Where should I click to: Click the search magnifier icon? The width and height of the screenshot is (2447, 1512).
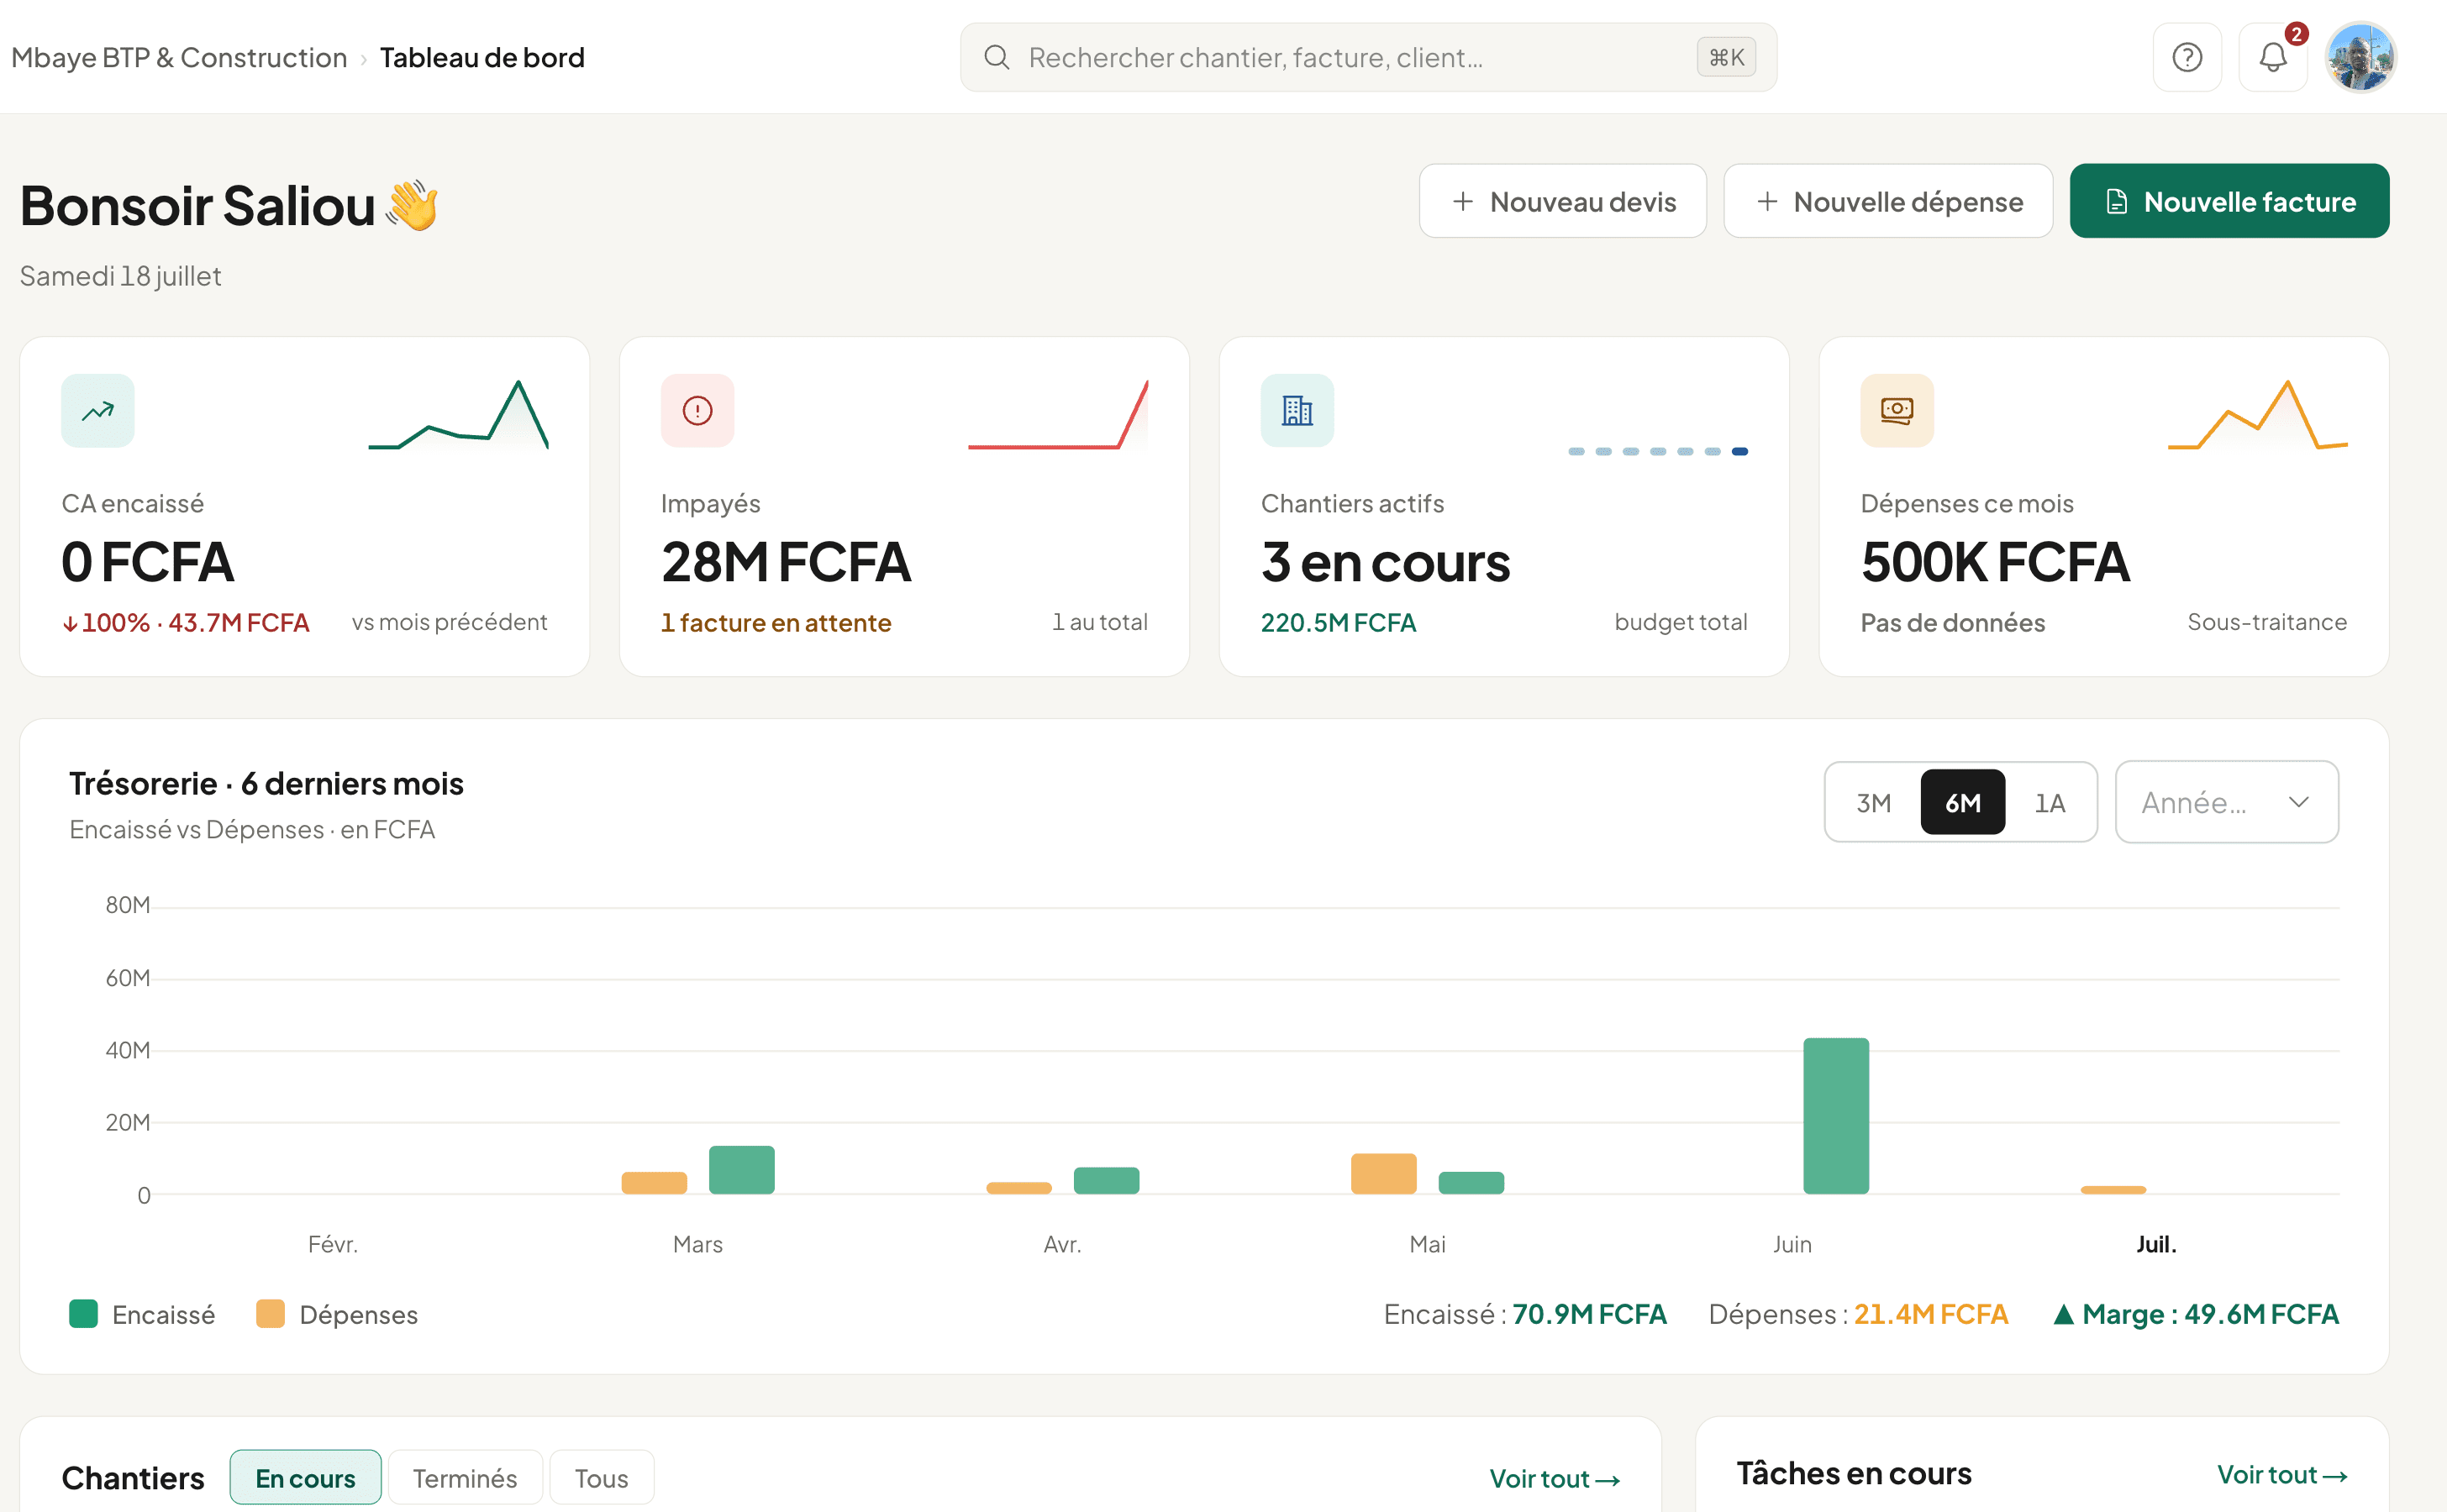pyautogui.click(x=997, y=57)
